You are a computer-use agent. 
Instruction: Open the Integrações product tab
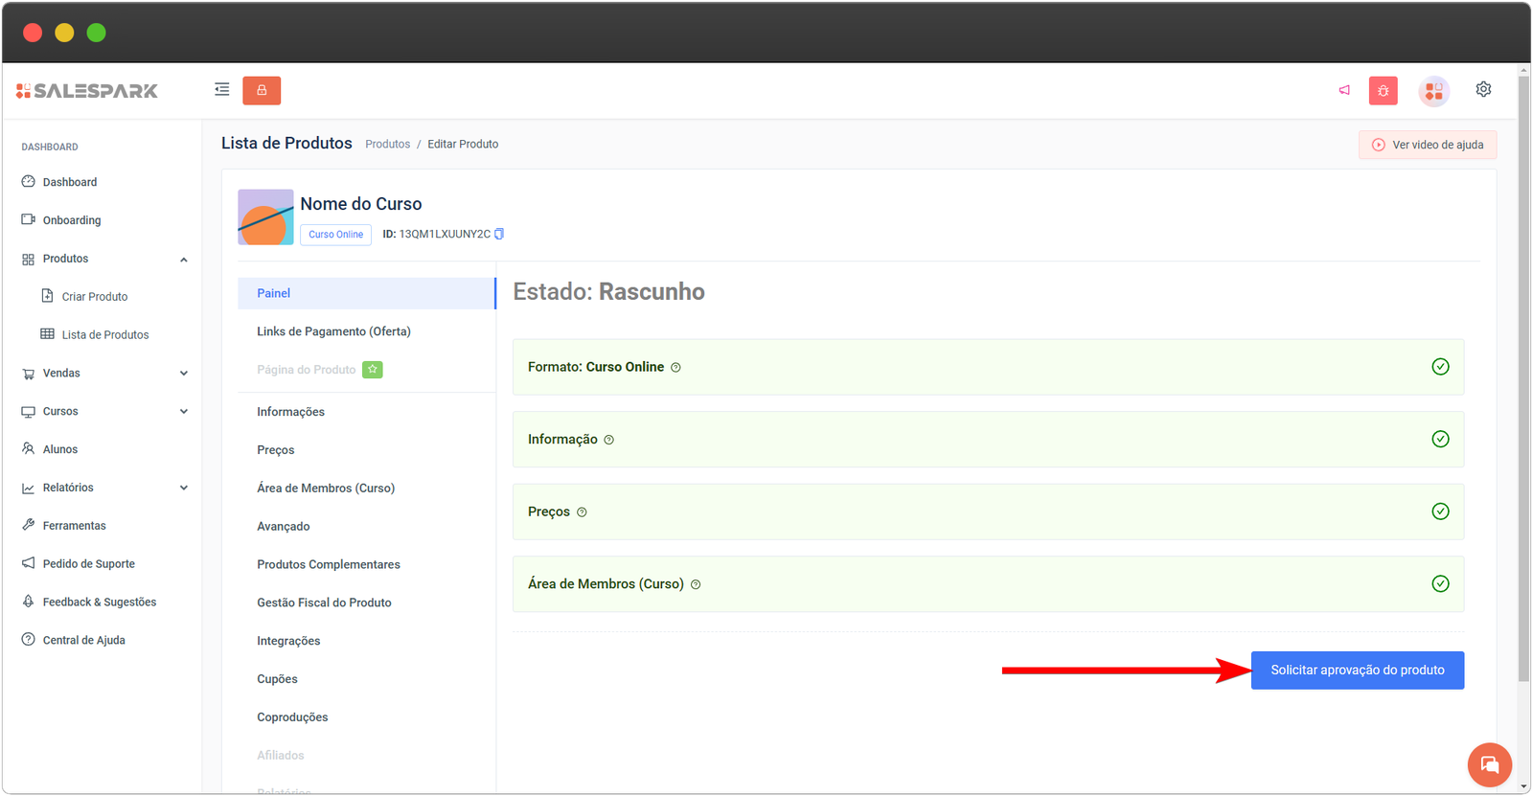click(x=288, y=641)
